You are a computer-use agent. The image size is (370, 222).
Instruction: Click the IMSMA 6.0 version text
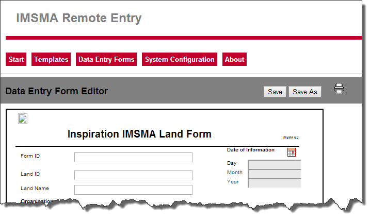pos(291,138)
